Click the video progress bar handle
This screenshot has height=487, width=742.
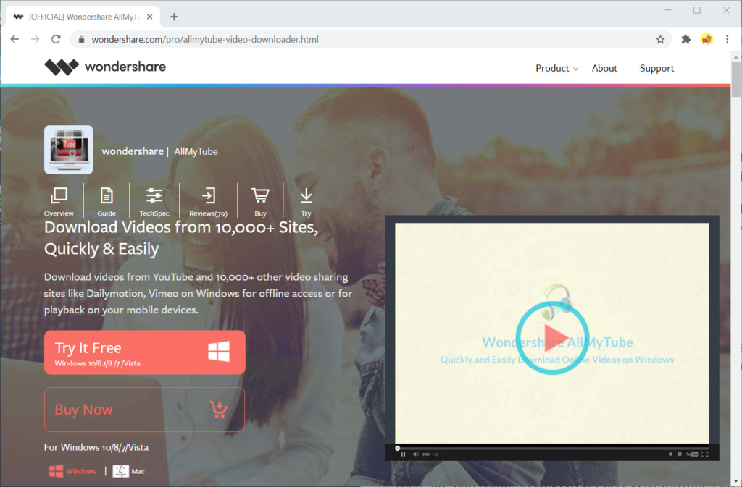398,448
